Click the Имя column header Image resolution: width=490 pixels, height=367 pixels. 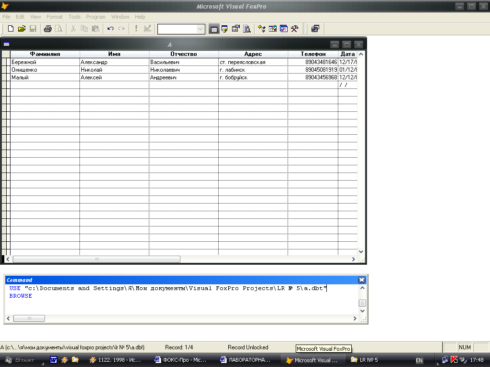pos(114,54)
